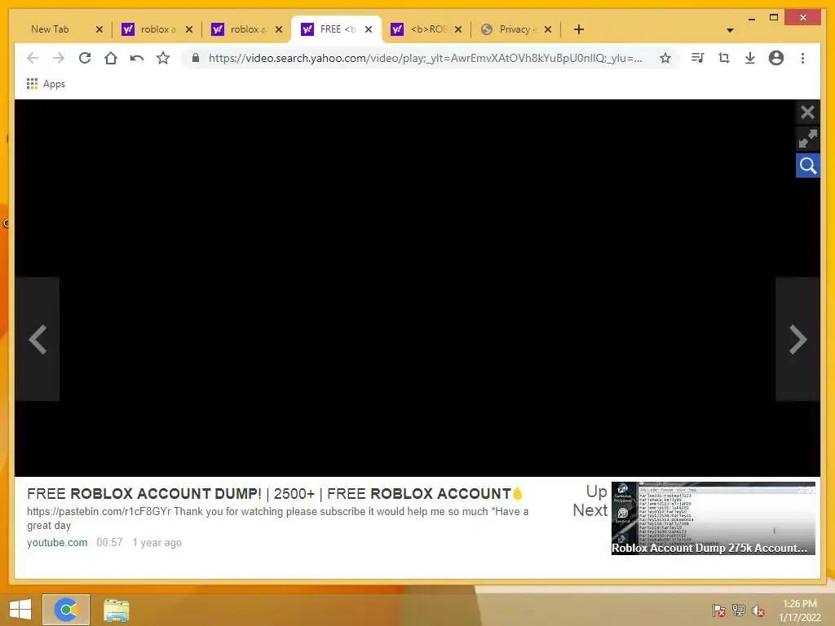Screen dimensions: 835x626
Task: Click the black video player area
Action: coord(417,288)
